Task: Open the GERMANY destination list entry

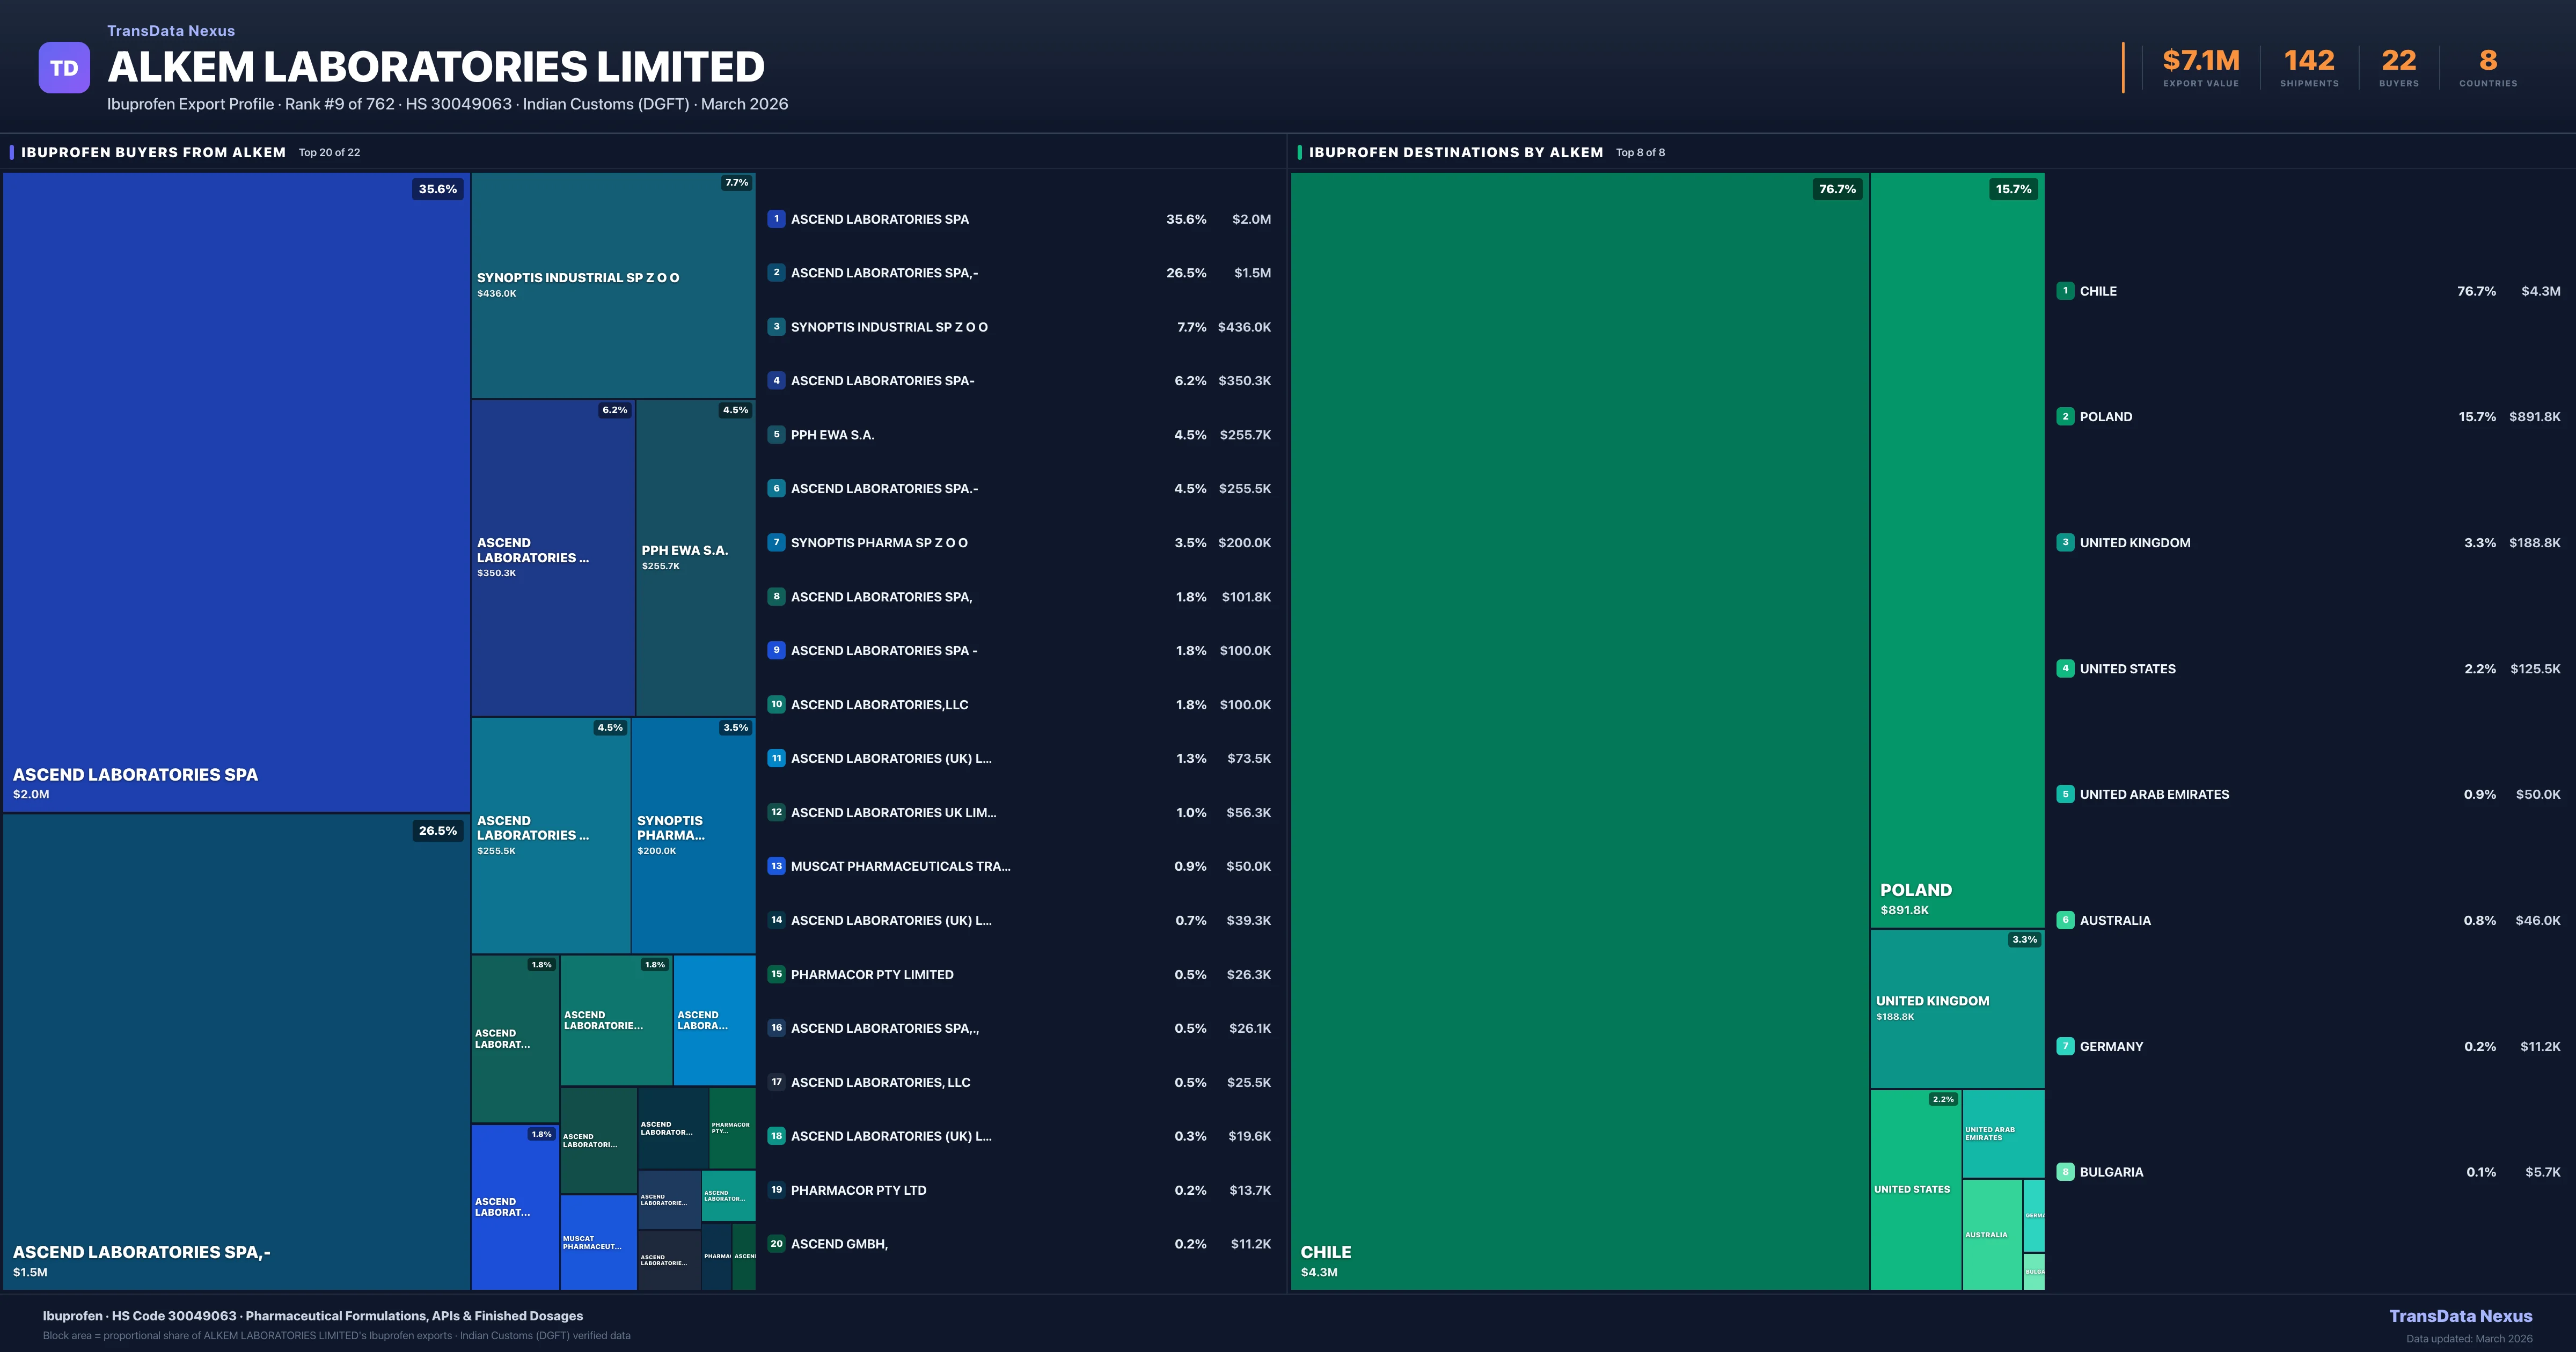Action: [2111, 1046]
